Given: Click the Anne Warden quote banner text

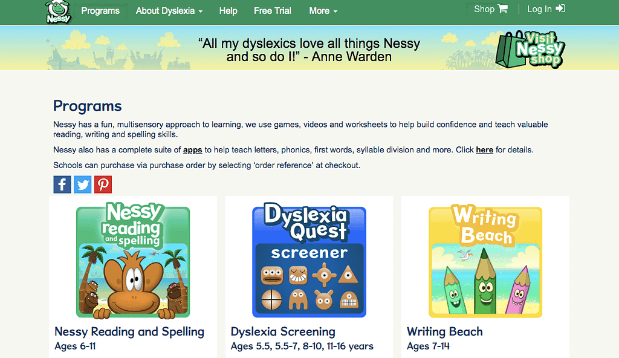Looking at the screenshot, I should (309, 50).
